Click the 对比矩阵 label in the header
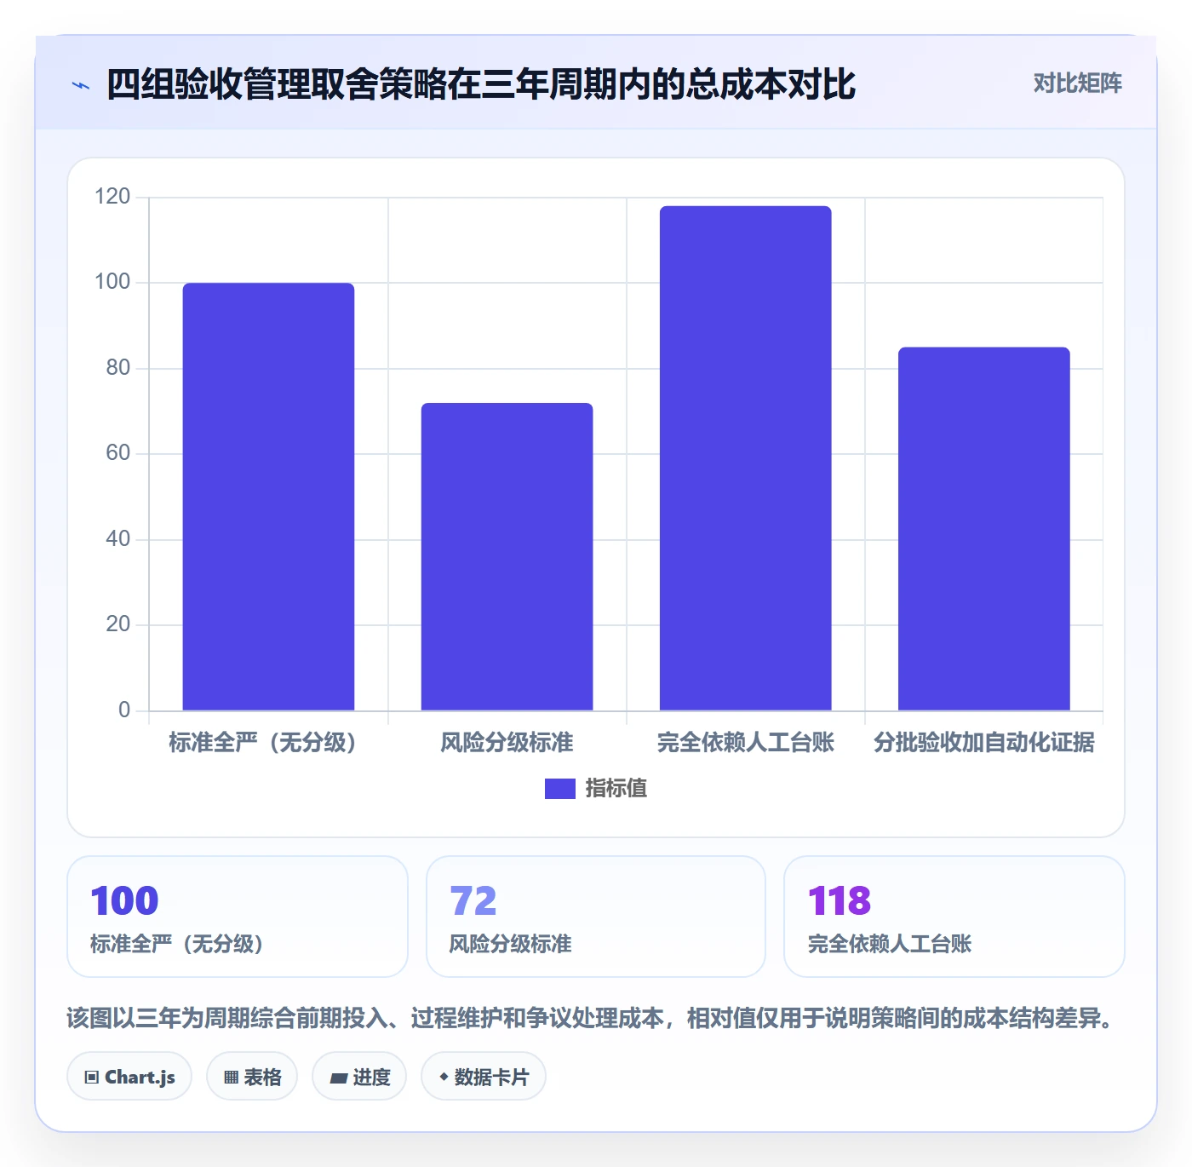Viewport: 1192px width, 1167px height. point(1078,83)
